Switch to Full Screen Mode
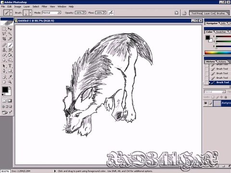Screen dimensions: 231x173 pyautogui.click(x=11, y=107)
